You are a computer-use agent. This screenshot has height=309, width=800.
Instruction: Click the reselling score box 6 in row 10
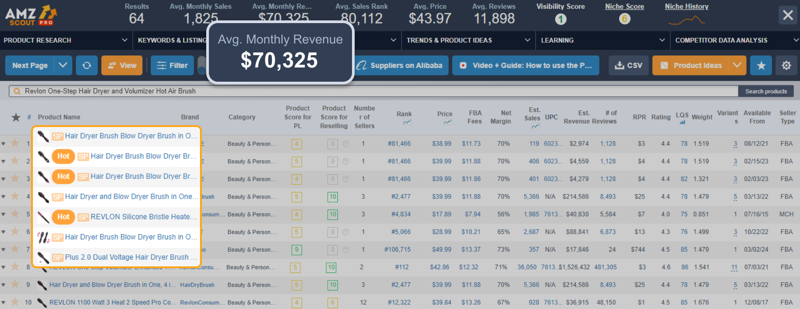[332, 303]
